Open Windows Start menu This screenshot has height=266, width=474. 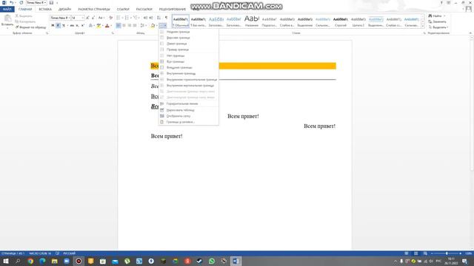6,261
